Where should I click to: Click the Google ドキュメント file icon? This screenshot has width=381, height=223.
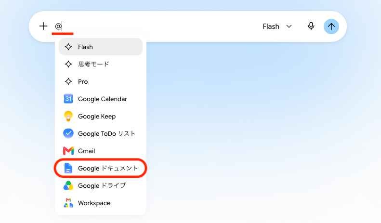pyautogui.click(x=68, y=168)
